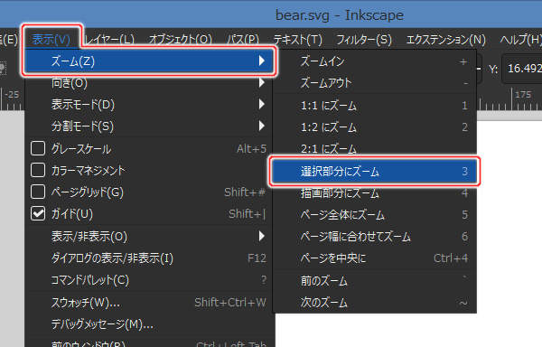Select ページ全体にズーム
This screenshot has width=542, height=347.
[375, 215]
